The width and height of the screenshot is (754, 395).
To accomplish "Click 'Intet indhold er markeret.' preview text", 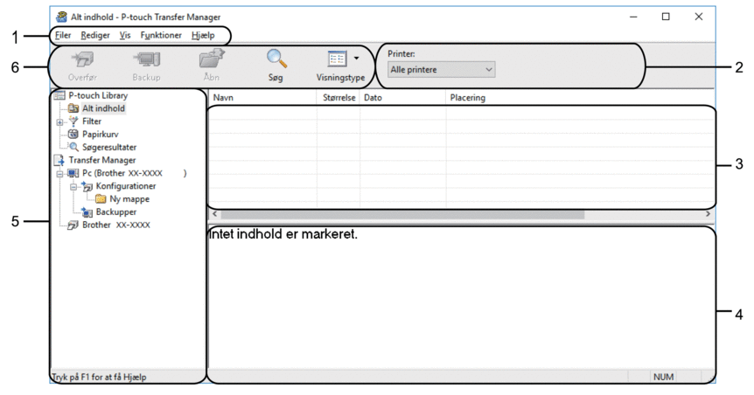I will pyautogui.click(x=283, y=234).
